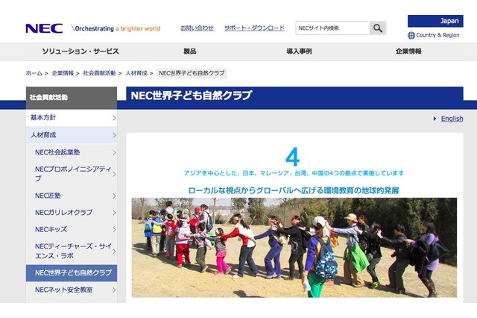Go to the 社会貢献活動 breadcrumb
The height and width of the screenshot is (318, 477).
(99, 73)
